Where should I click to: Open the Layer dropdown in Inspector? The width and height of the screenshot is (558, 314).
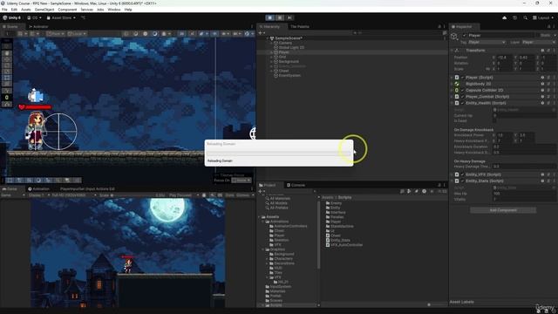click(539, 42)
